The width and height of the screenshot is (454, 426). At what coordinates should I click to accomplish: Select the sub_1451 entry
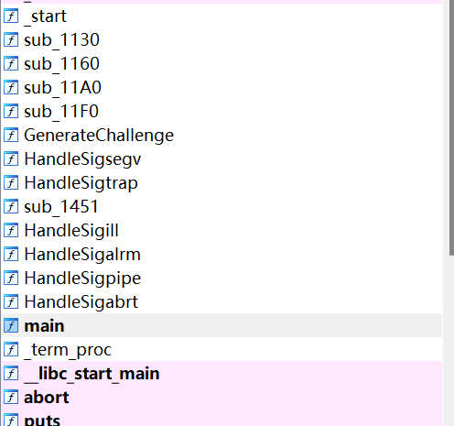click(x=222, y=207)
